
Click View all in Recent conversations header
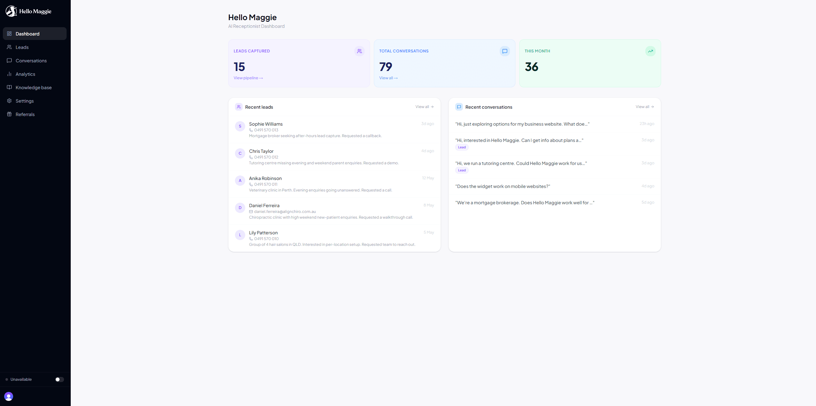click(x=645, y=107)
